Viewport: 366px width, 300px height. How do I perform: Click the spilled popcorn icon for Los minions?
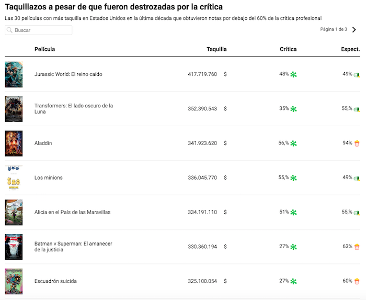click(357, 179)
